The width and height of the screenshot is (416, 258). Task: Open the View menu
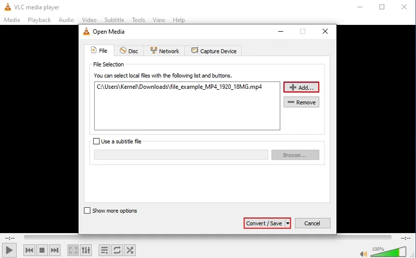pos(159,20)
